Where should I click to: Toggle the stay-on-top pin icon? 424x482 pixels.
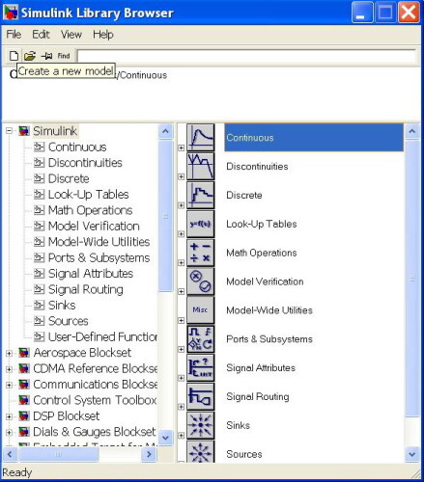[46, 56]
